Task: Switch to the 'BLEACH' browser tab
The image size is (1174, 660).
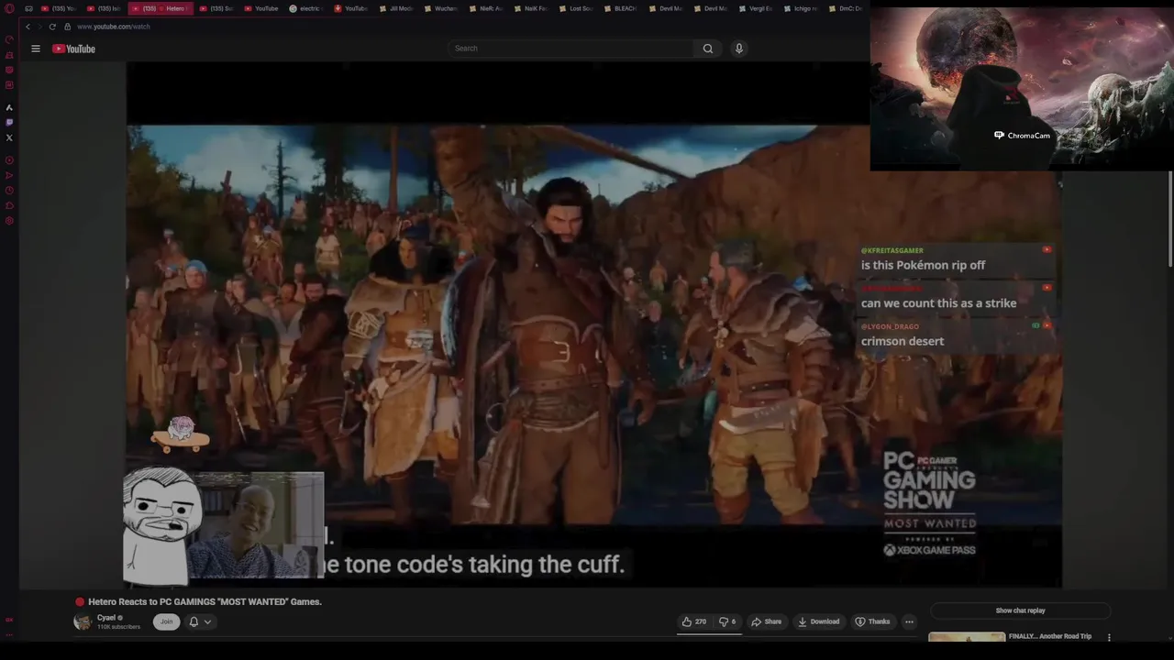Action: pyautogui.click(x=621, y=9)
